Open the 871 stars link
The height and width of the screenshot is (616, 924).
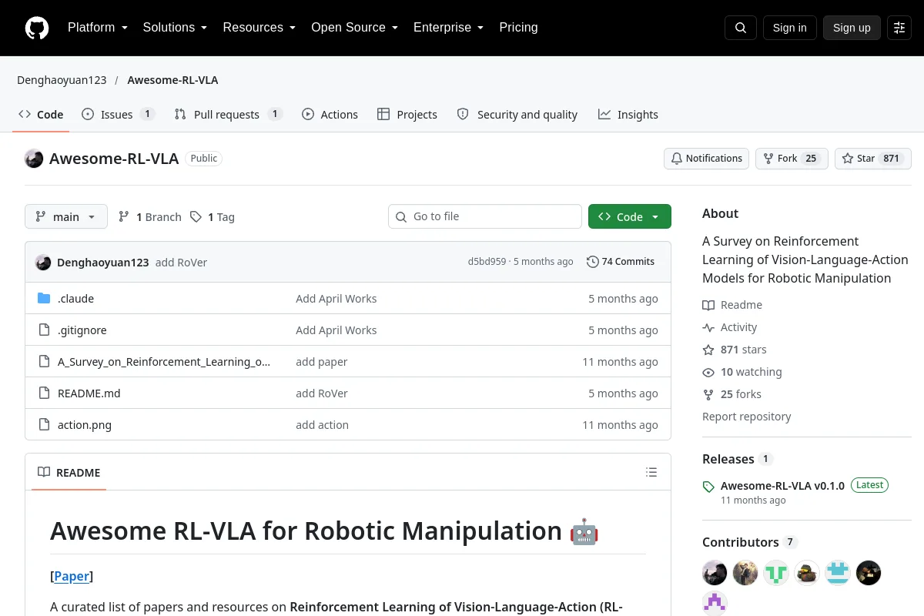coord(735,350)
